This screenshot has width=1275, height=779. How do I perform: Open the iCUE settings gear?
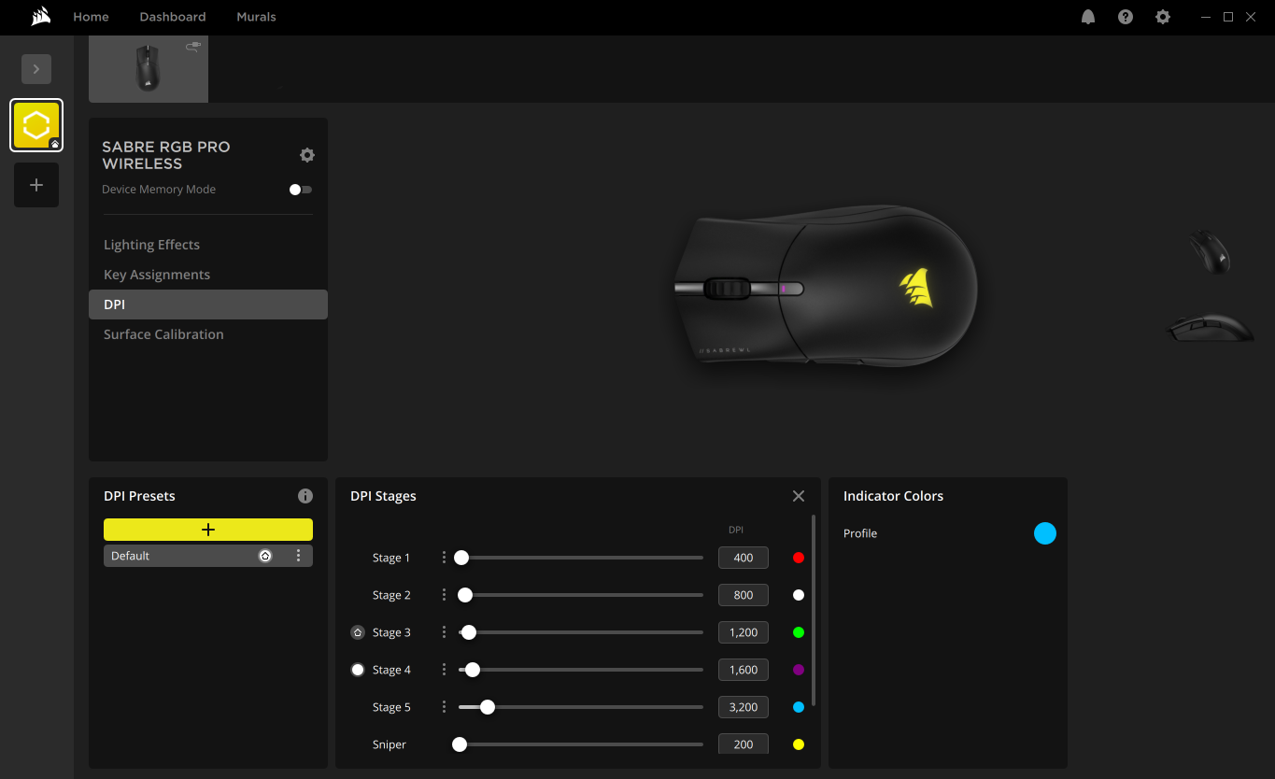click(1162, 16)
